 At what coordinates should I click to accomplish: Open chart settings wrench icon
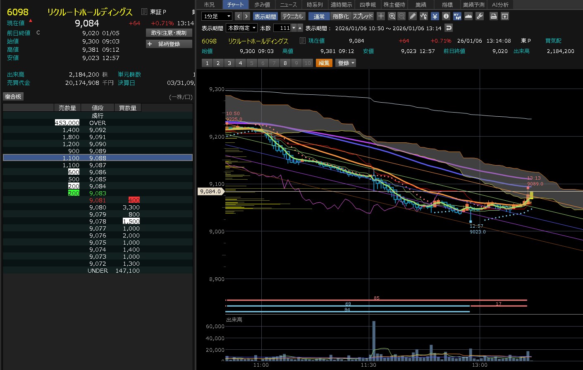tap(480, 16)
